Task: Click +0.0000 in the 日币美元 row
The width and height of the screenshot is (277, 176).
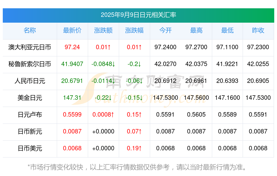Action: click(103, 148)
